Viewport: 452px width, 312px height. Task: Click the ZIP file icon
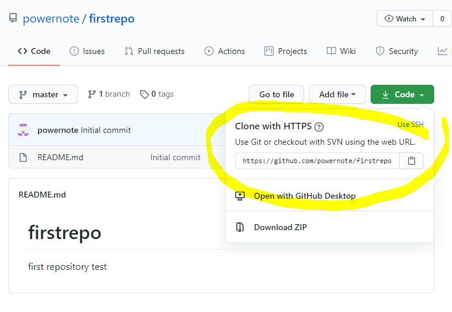(240, 227)
